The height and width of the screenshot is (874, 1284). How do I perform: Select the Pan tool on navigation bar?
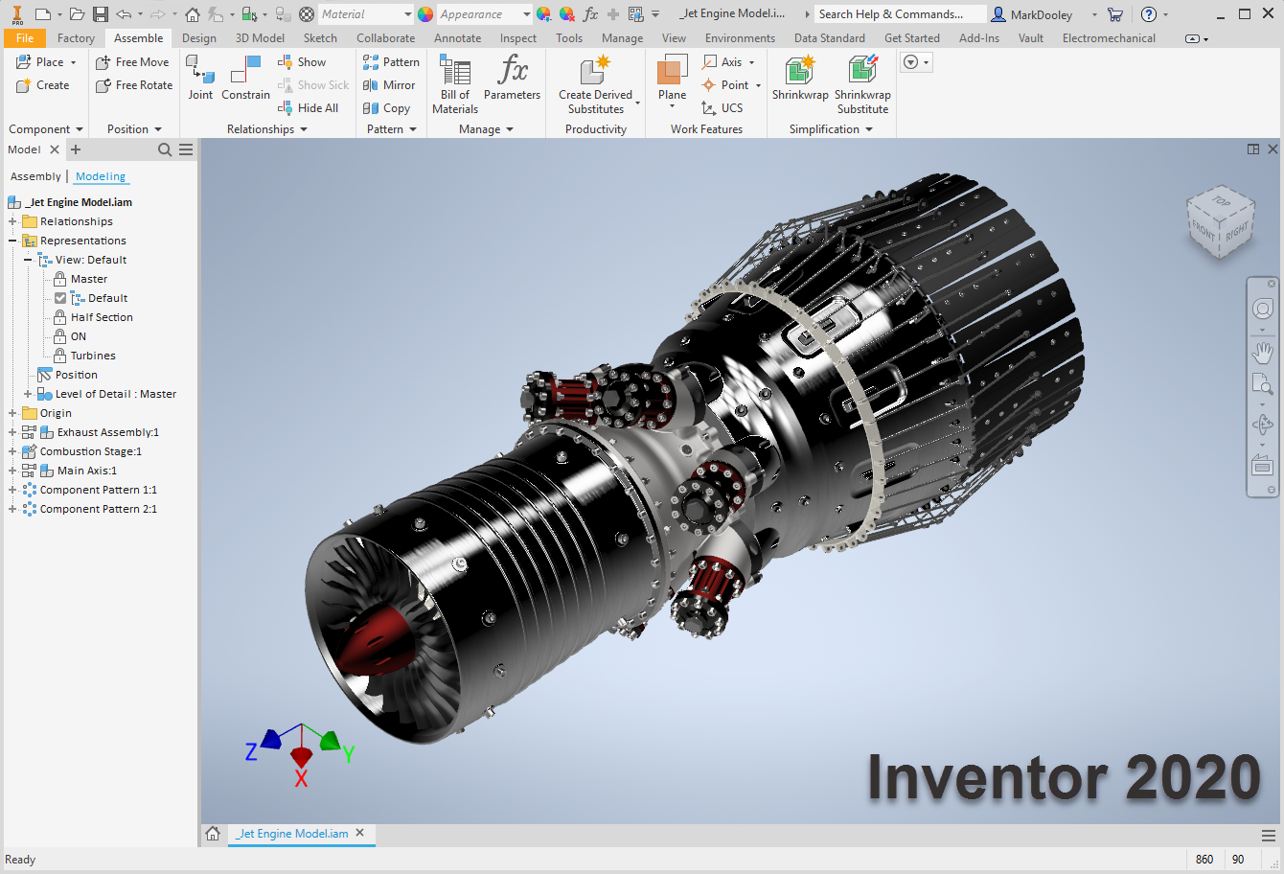tap(1262, 351)
